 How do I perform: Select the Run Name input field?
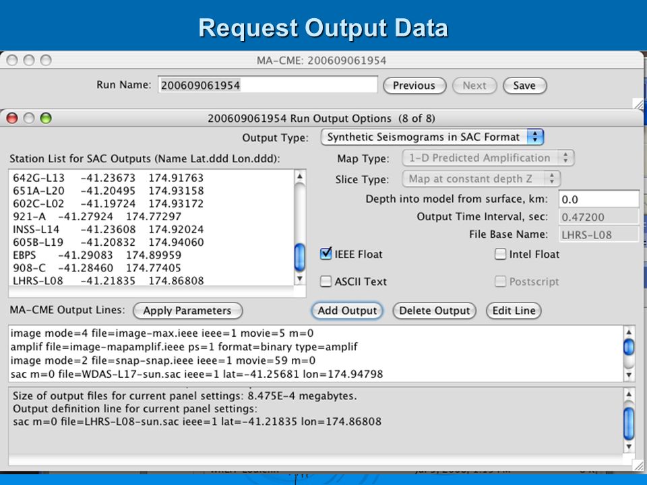[268, 85]
